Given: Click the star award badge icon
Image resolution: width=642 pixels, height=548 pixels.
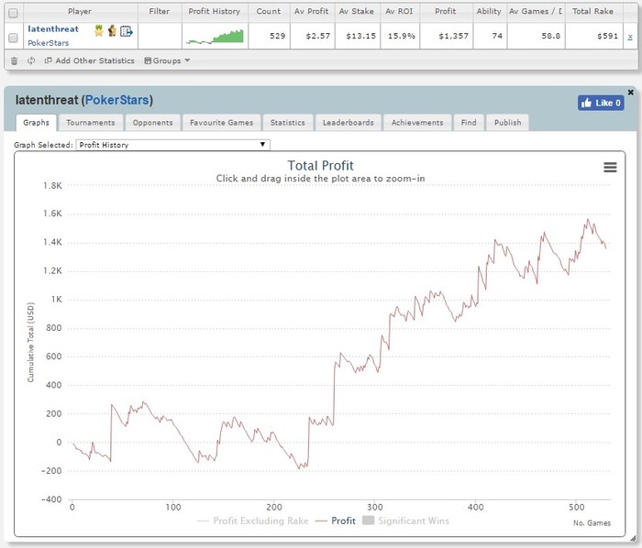Looking at the screenshot, I should pos(99,30).
